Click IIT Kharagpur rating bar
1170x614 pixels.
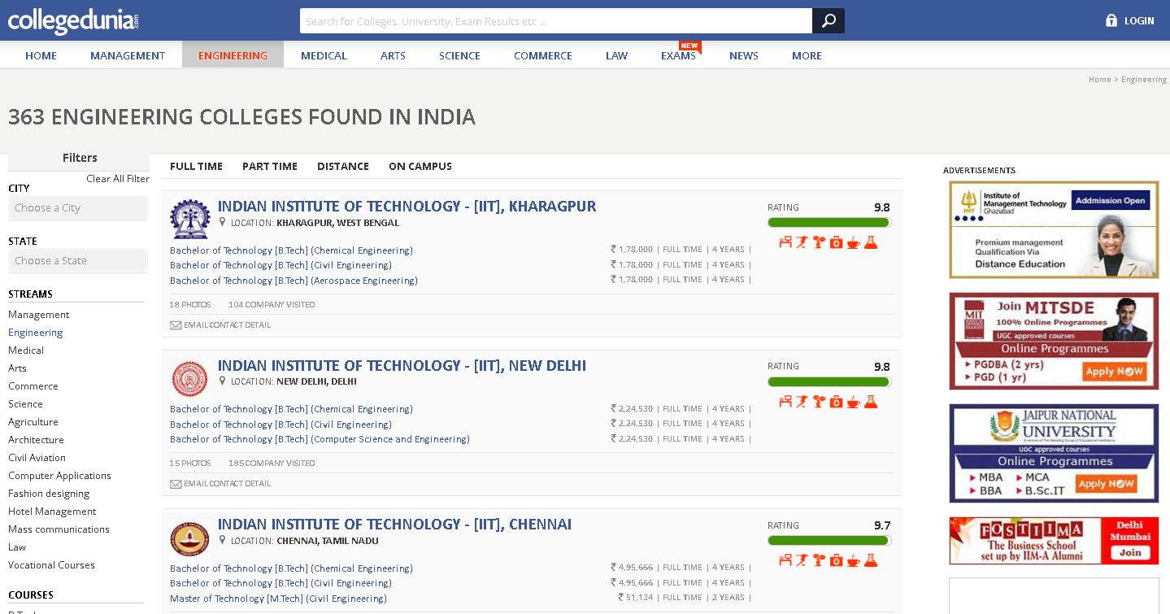[829, 223]
